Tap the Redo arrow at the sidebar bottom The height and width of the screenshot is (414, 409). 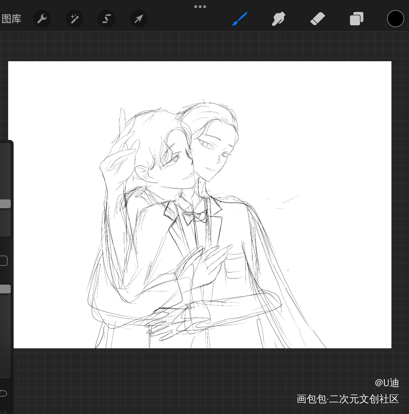[3, 412]
